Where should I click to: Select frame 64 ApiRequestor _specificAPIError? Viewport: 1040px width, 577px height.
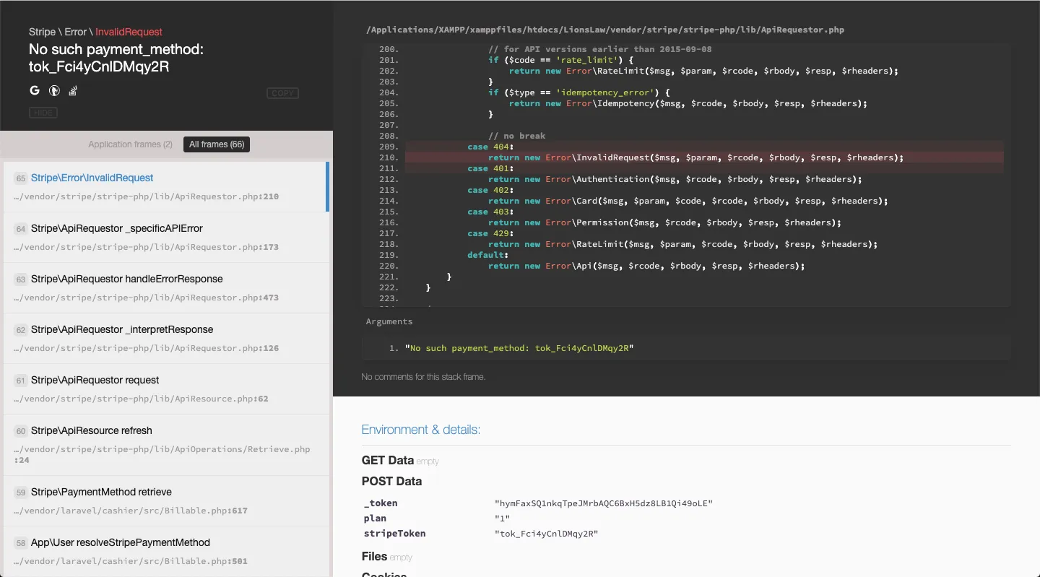click(x=166, y=237)
